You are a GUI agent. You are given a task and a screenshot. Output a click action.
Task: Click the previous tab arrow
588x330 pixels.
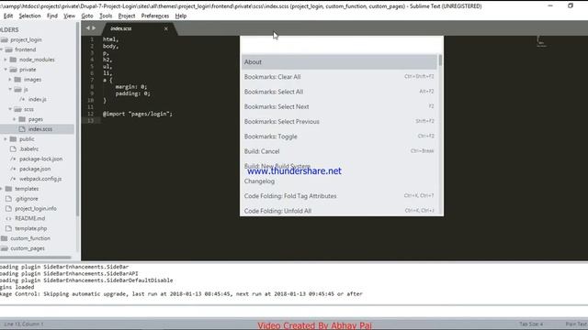tap(88, 28)
